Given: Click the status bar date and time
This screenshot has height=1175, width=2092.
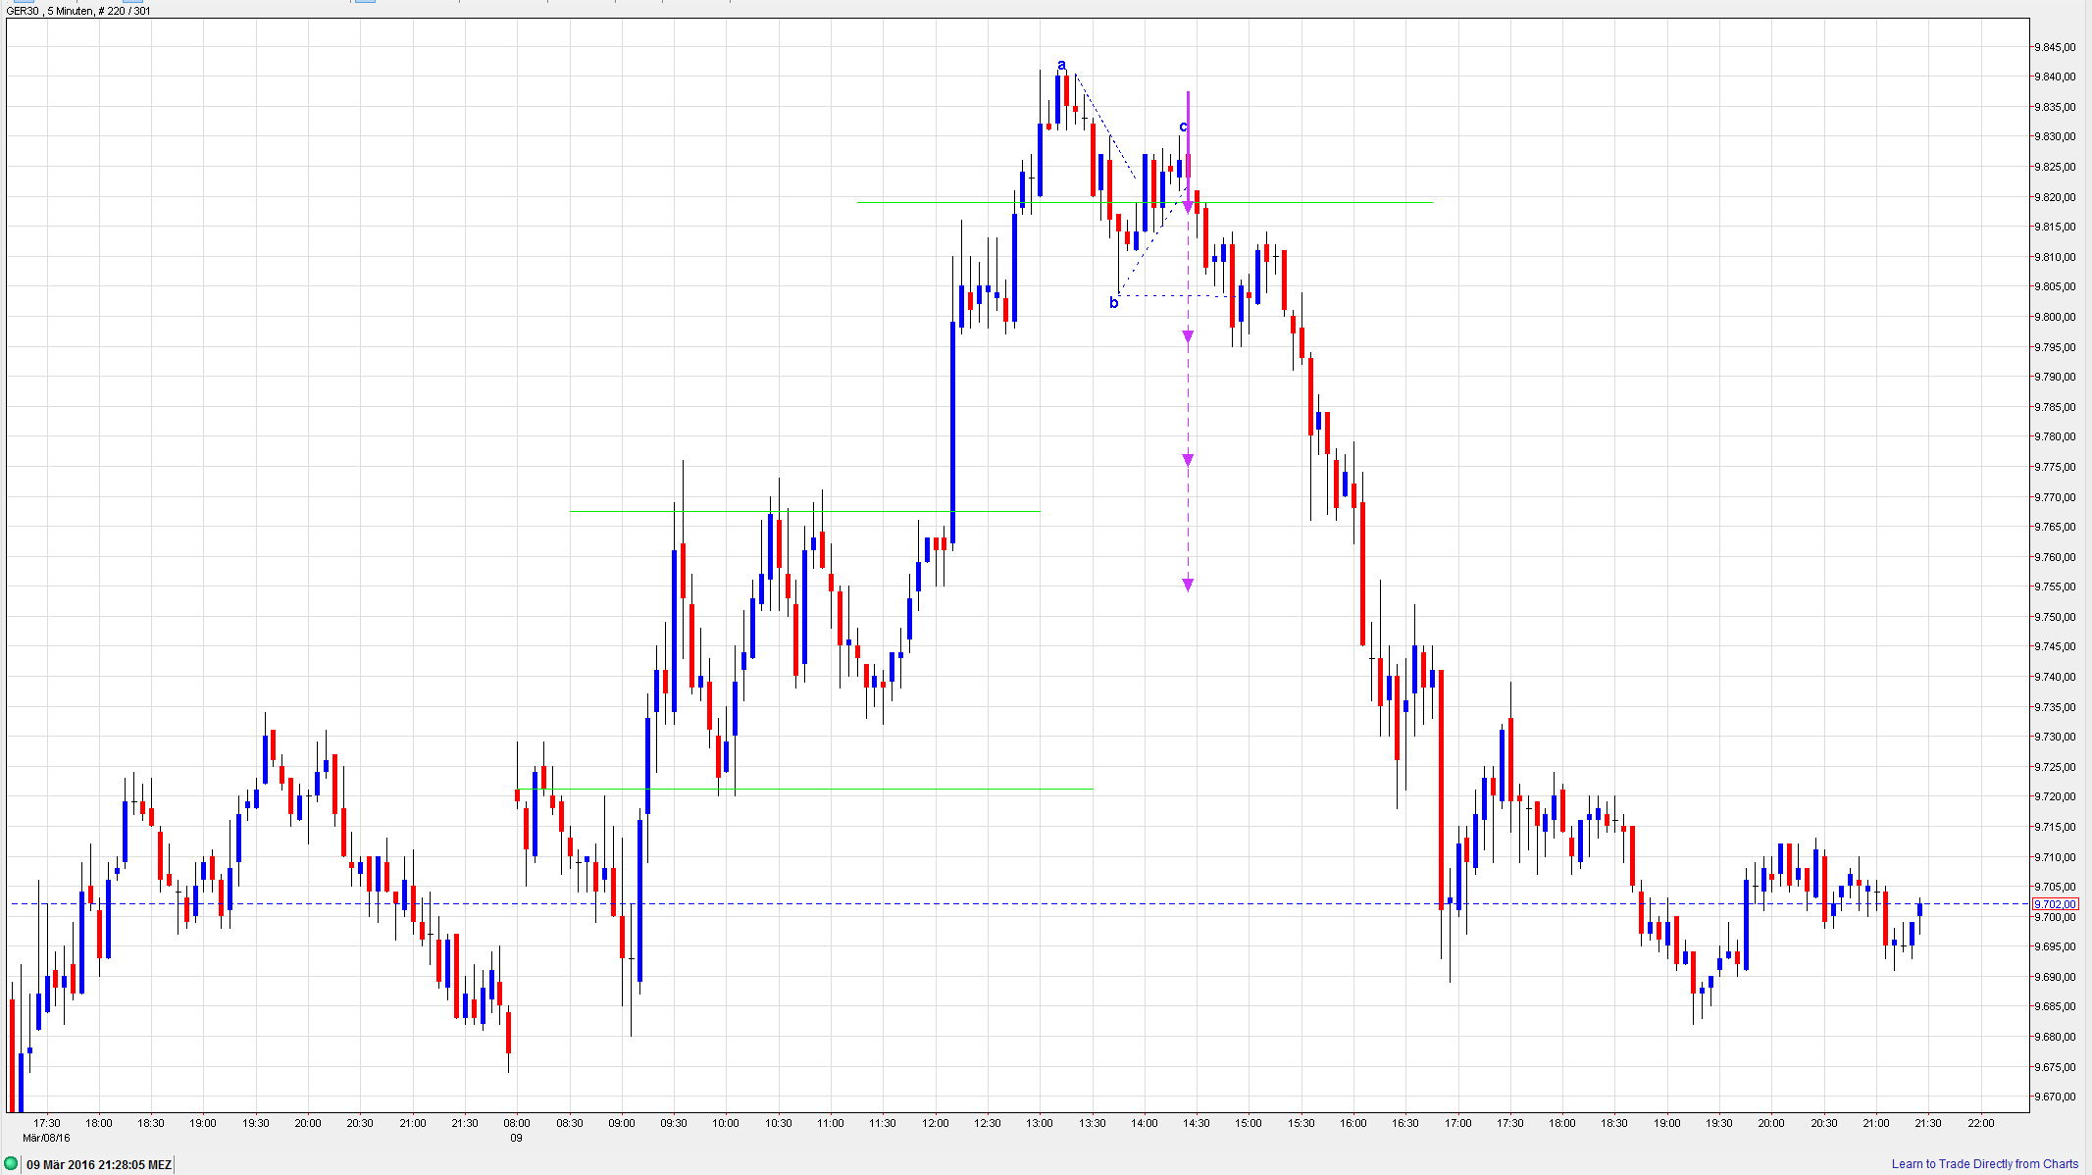Looking at the screenshot, I should [x=99, y=1165].
